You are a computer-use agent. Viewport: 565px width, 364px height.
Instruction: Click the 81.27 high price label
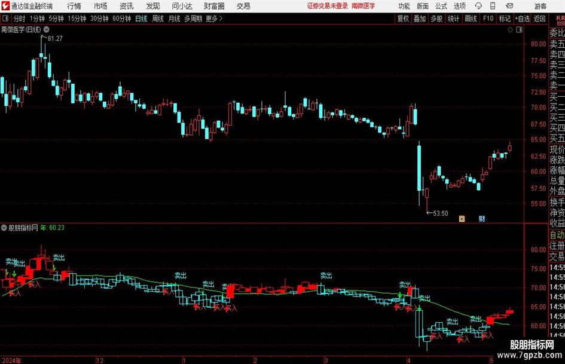point(55,39)
